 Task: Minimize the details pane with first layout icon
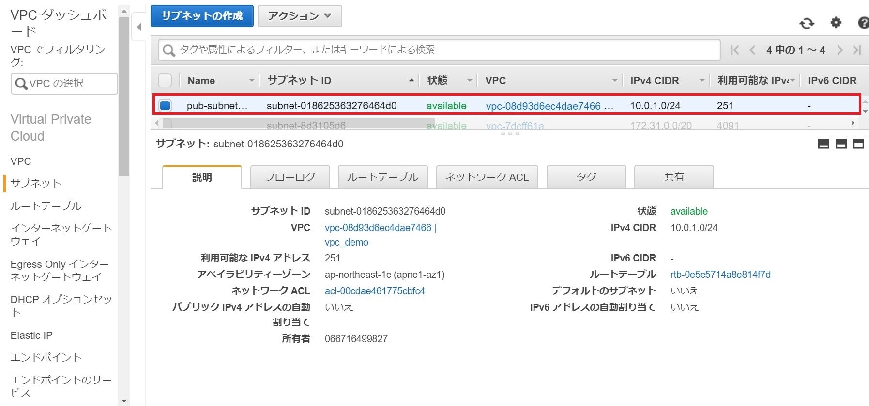[x=823, y=144]
